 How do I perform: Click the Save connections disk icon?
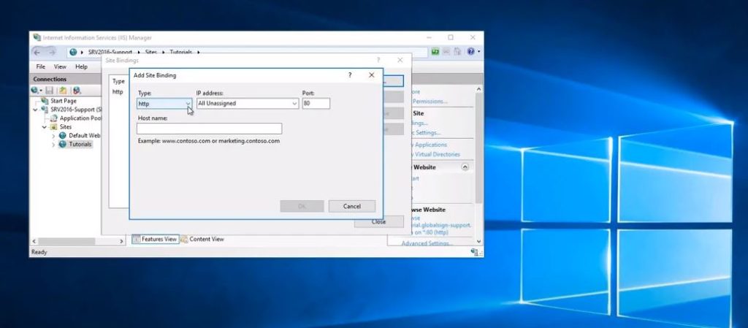[50, 90]
